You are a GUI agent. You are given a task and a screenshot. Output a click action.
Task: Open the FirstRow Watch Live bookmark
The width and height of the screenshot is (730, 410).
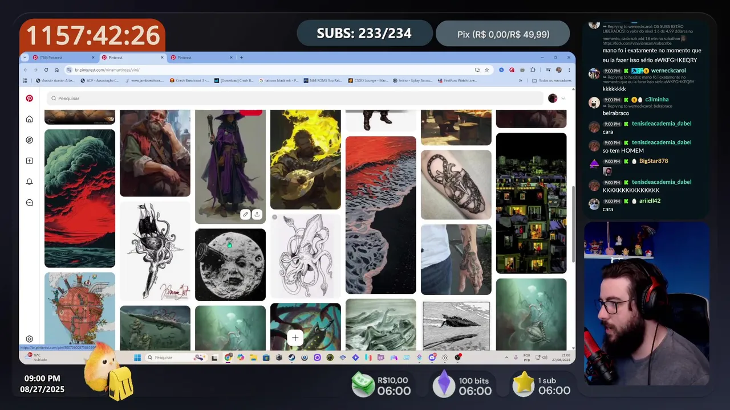point(457,80)
